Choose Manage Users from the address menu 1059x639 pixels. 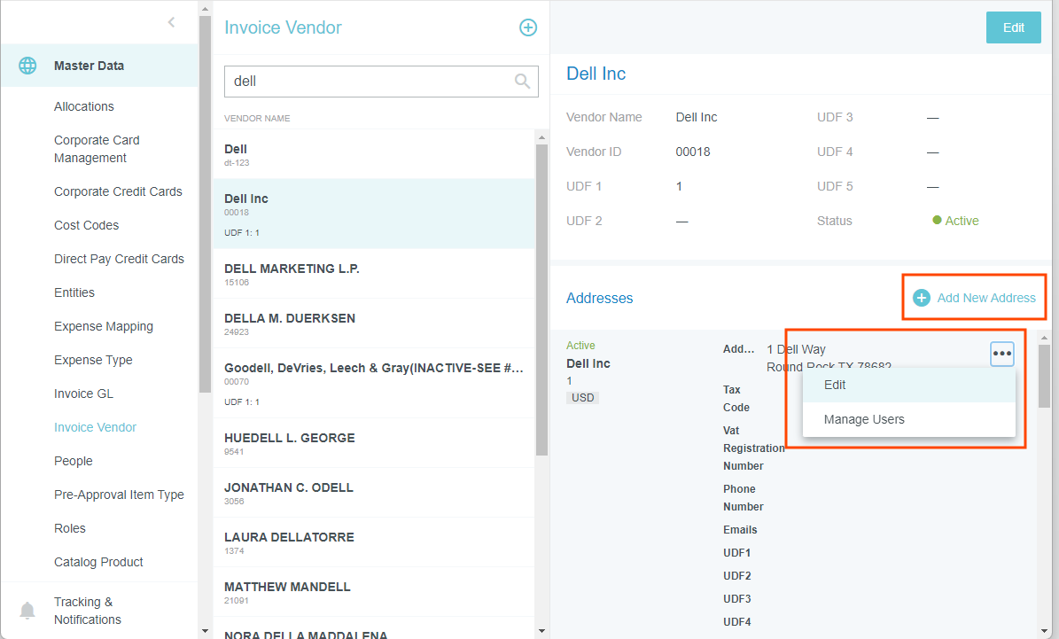pos(864,419)
